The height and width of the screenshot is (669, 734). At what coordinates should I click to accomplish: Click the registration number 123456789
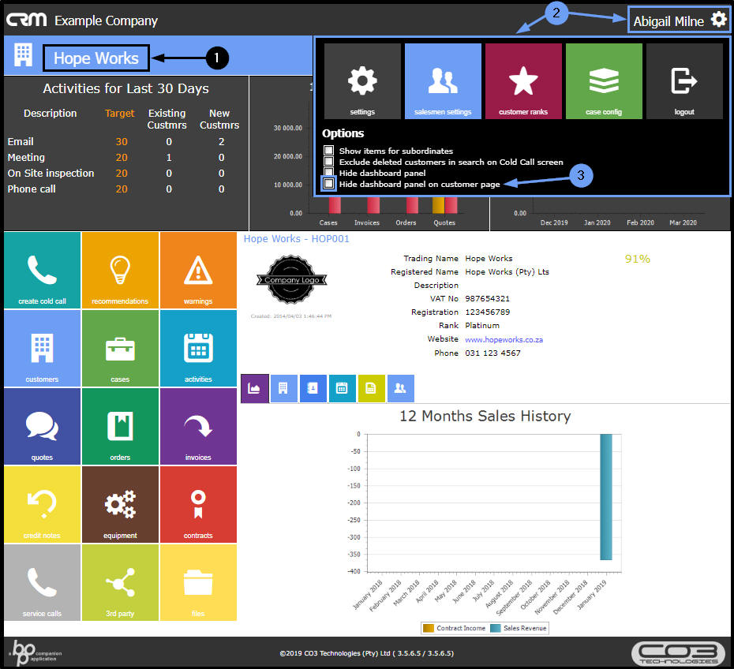487,312
